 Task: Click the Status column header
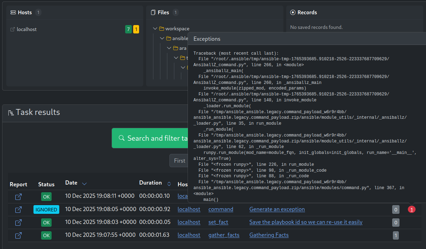[46, 184]
